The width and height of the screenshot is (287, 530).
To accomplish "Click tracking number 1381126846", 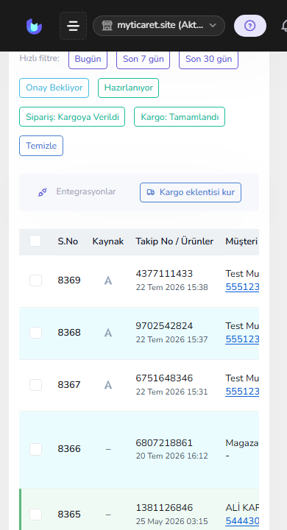I will coord(164,508).
